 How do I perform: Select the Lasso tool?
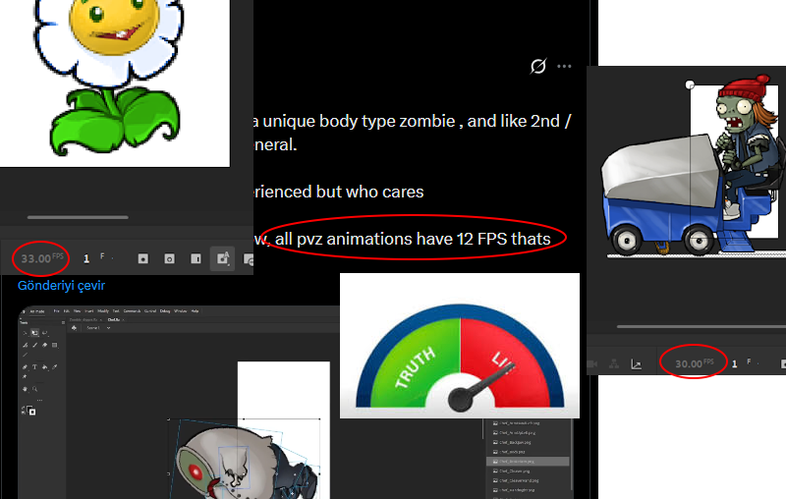point(44,333)
